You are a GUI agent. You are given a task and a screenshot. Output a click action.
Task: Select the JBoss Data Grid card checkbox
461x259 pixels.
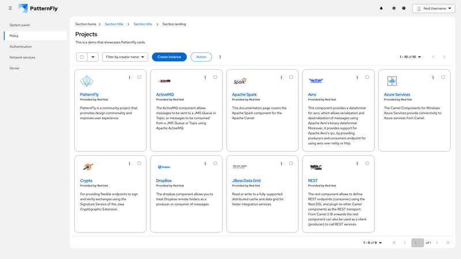click(x=291, y=163)
